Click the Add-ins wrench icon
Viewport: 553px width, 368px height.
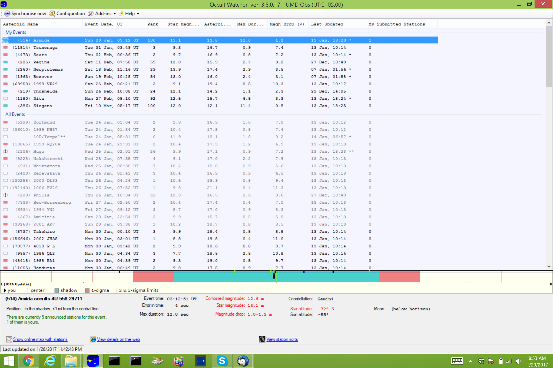(x=91, y=14)
